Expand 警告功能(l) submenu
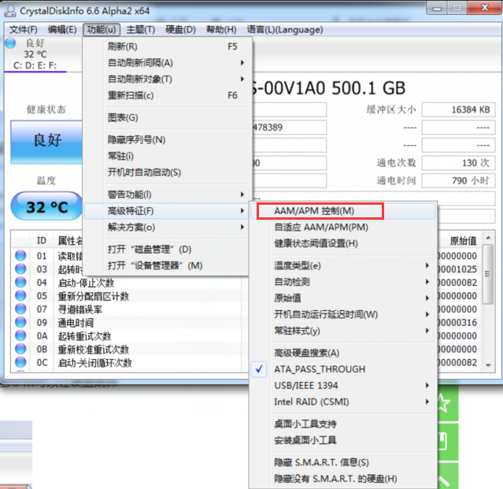This screenshot has height=489, width=503. [167, 194]
